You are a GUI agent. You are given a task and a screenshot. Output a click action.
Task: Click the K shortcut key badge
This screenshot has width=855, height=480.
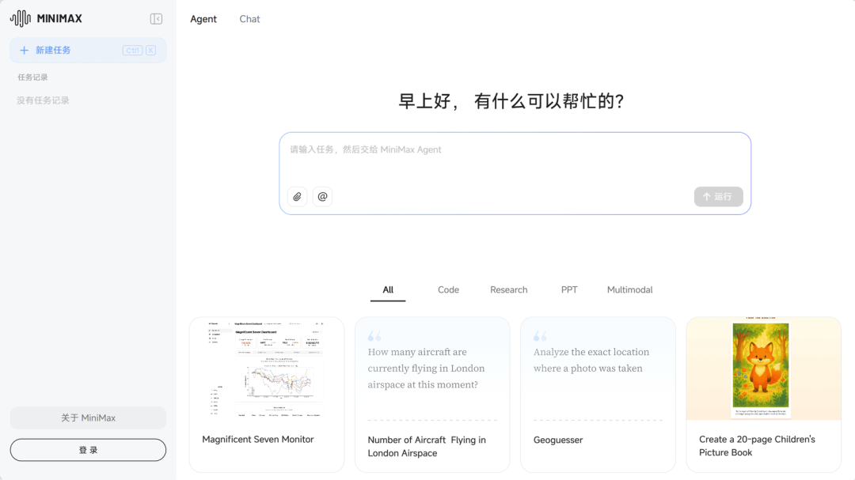point(151,50)
